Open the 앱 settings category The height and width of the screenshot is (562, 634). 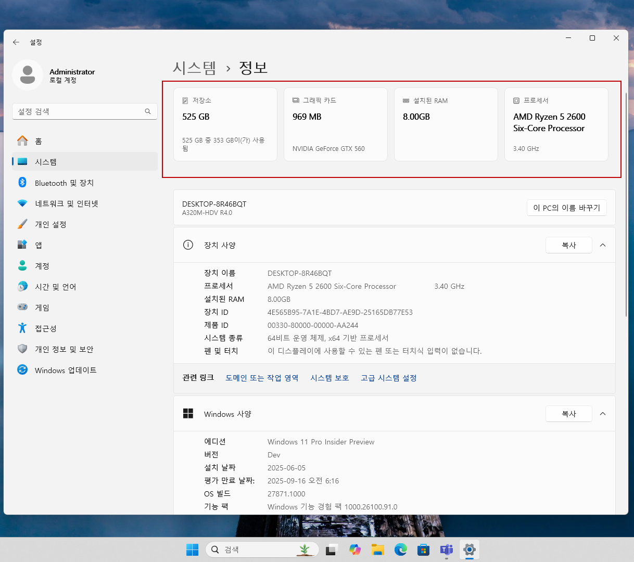[x=85, y=245]
